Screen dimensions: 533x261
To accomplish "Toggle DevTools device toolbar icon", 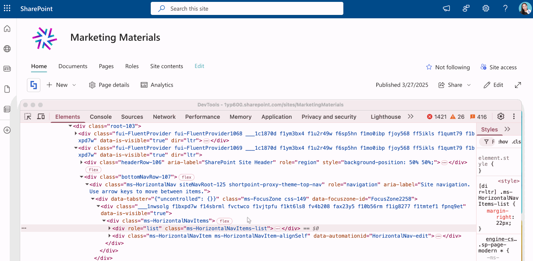I will point(41,116).
